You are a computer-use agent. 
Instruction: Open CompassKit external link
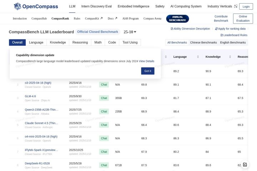click(x=94, y=19)
